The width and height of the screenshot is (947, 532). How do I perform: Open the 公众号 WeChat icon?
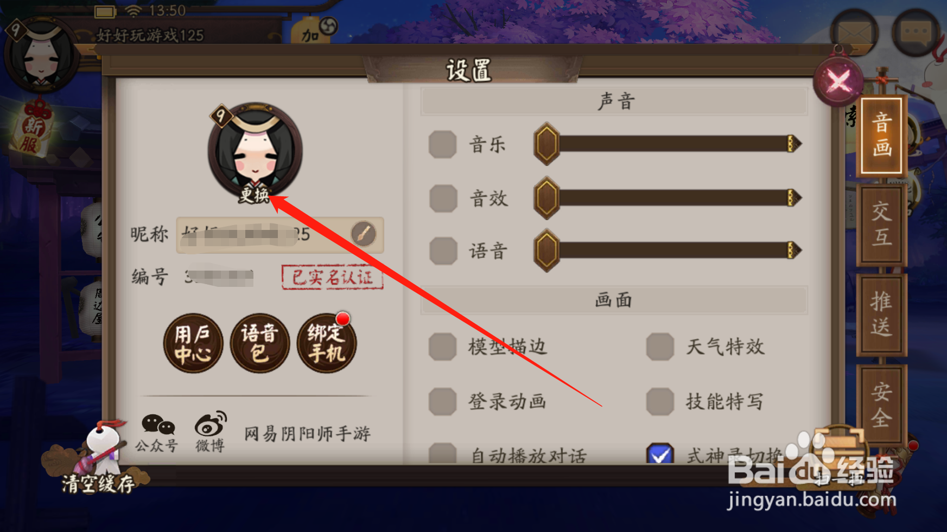click(x=157, y=433)
